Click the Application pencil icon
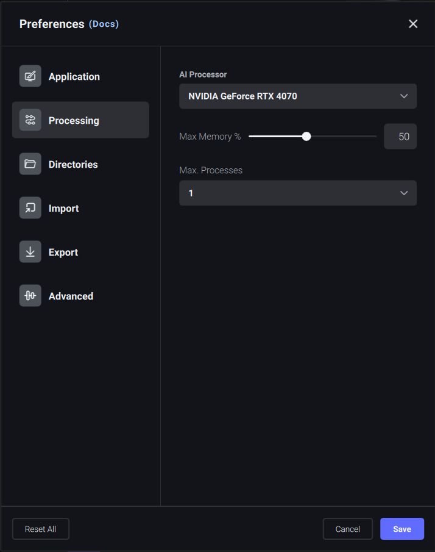Image resolution: width=435 pixels, height=552 pixels. [30, 76]
